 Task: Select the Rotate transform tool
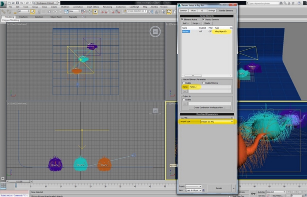[x=60, y=12]
